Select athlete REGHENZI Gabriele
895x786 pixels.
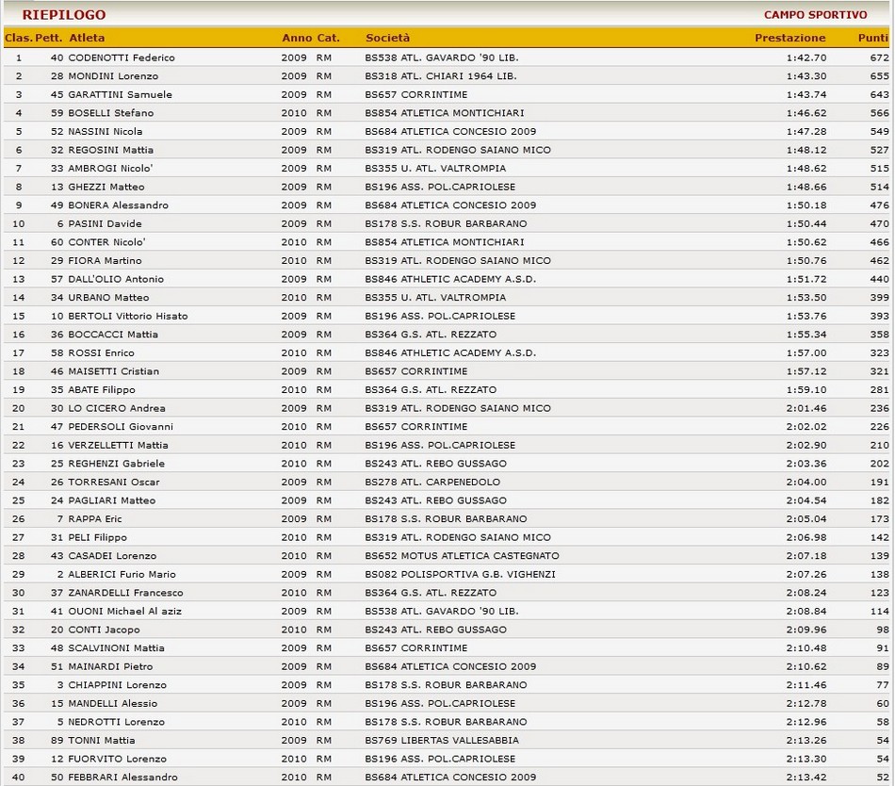[x=117, y=464]
